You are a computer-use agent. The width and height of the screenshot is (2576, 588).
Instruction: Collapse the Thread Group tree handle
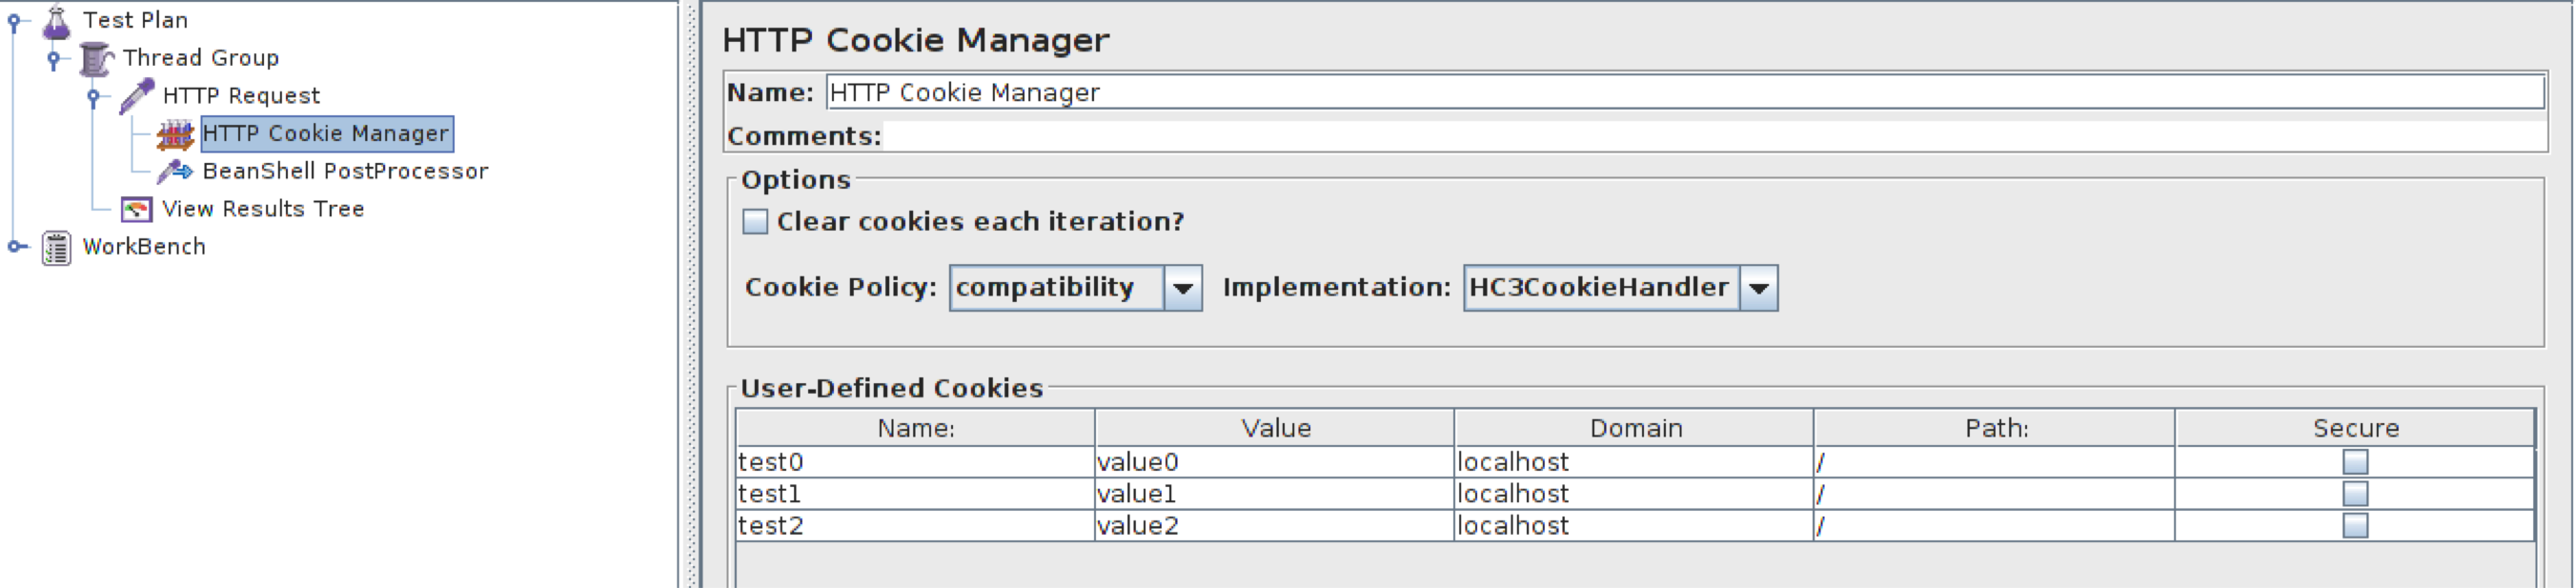tap(54, 59)
